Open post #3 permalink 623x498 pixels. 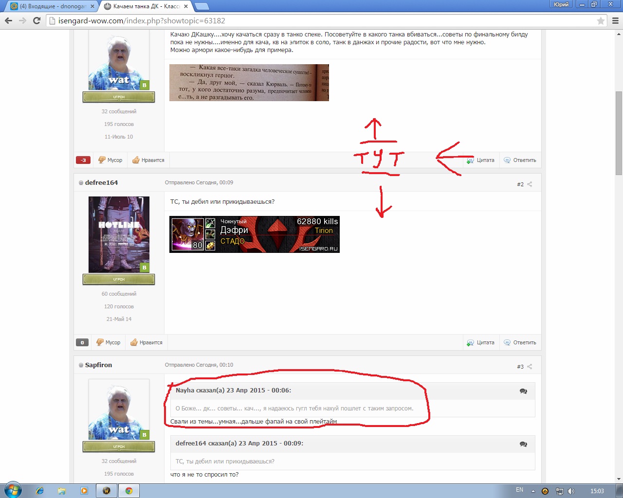click(520, 367)
